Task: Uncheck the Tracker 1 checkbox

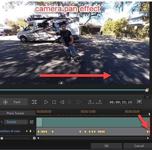Action: [32, 122]
